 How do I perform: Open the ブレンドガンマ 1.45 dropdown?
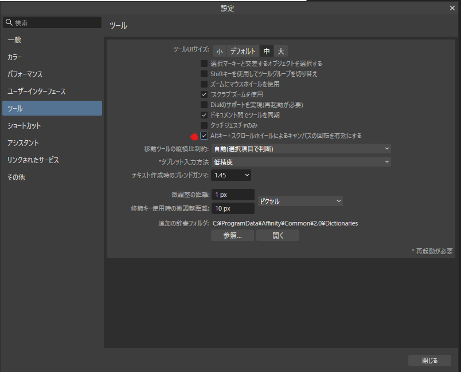[x=231, y=175]
